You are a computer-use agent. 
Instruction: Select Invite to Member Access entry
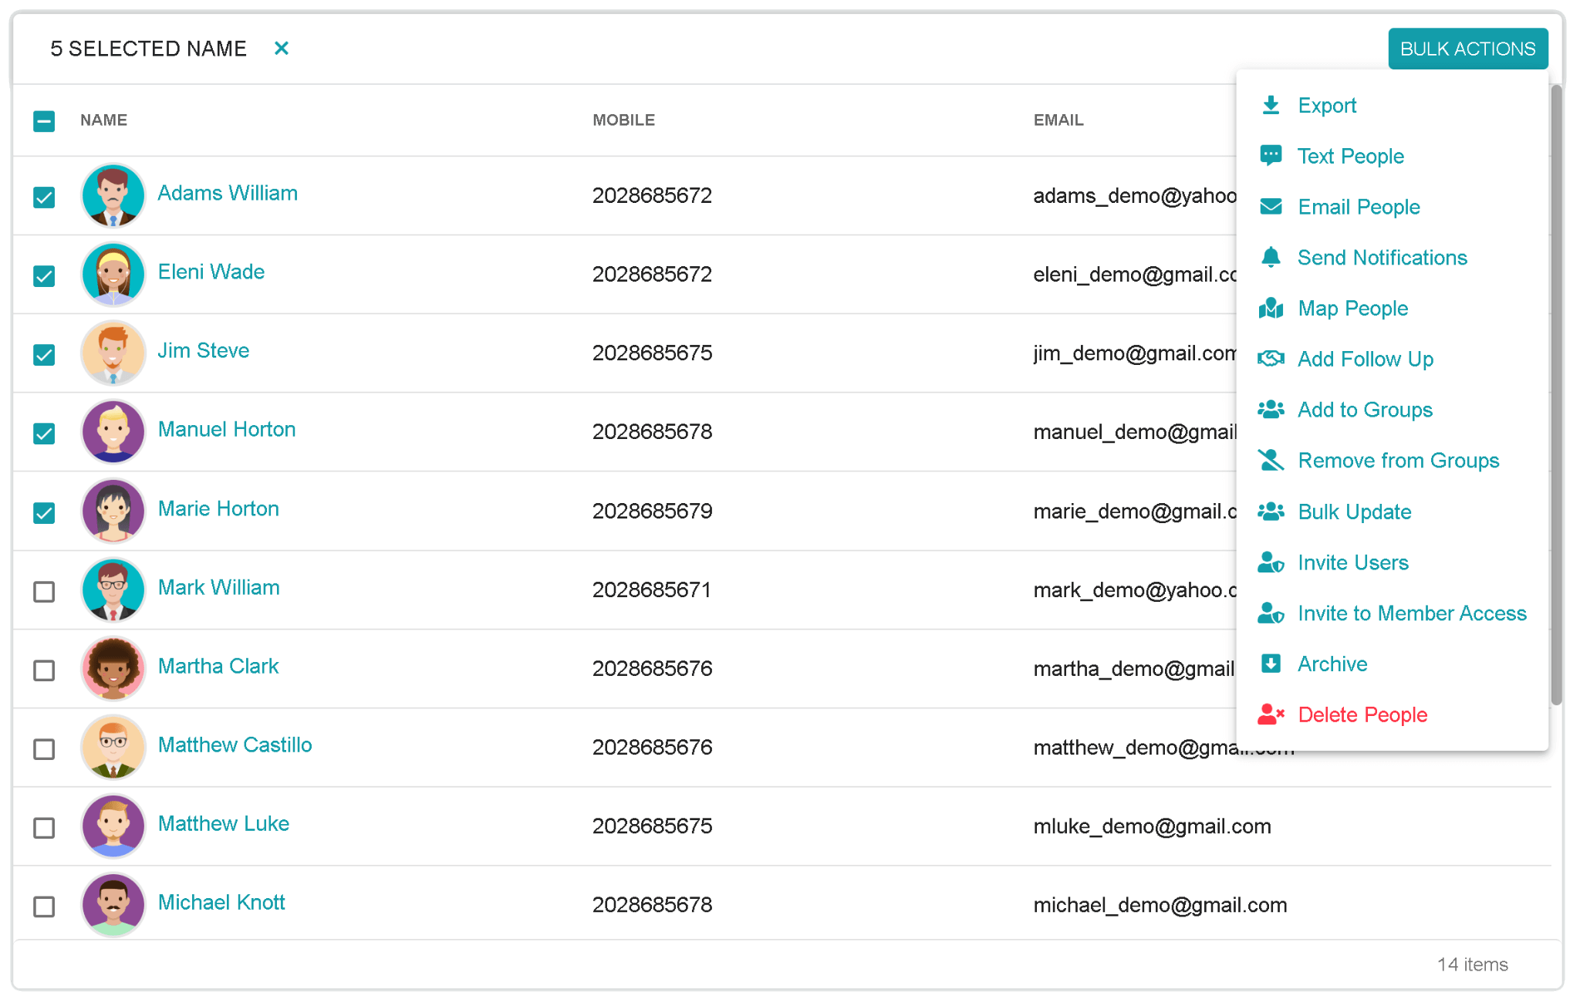tap(1392, 613)
